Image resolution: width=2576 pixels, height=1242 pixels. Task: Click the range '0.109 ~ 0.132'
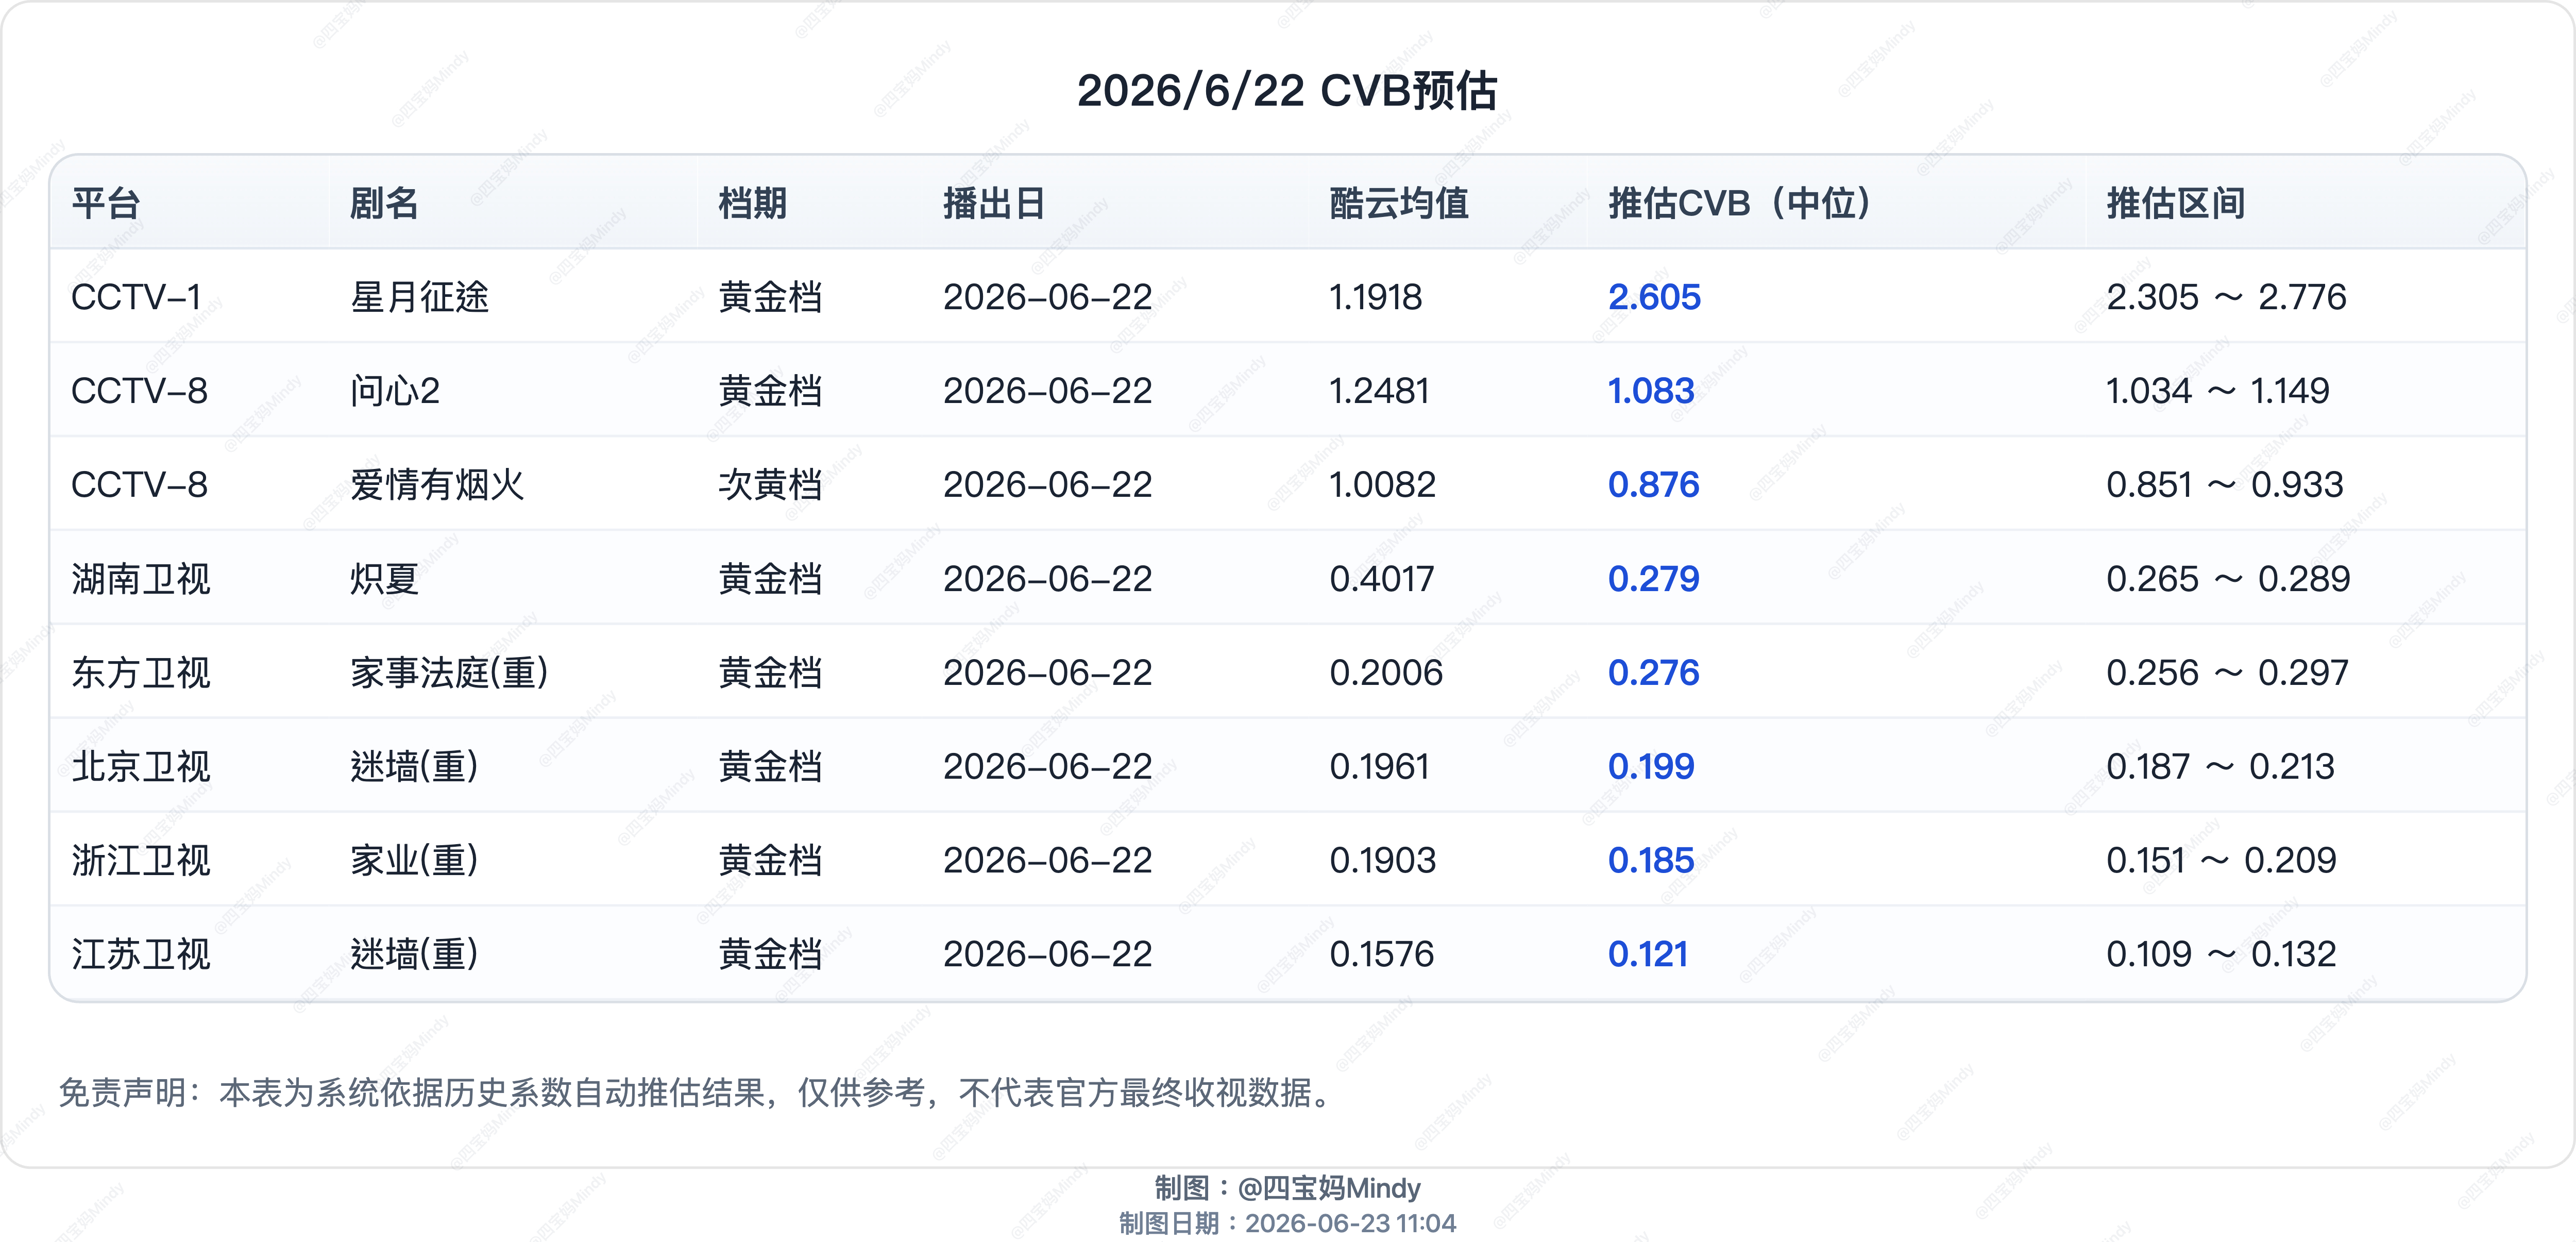pos(2221,954)
